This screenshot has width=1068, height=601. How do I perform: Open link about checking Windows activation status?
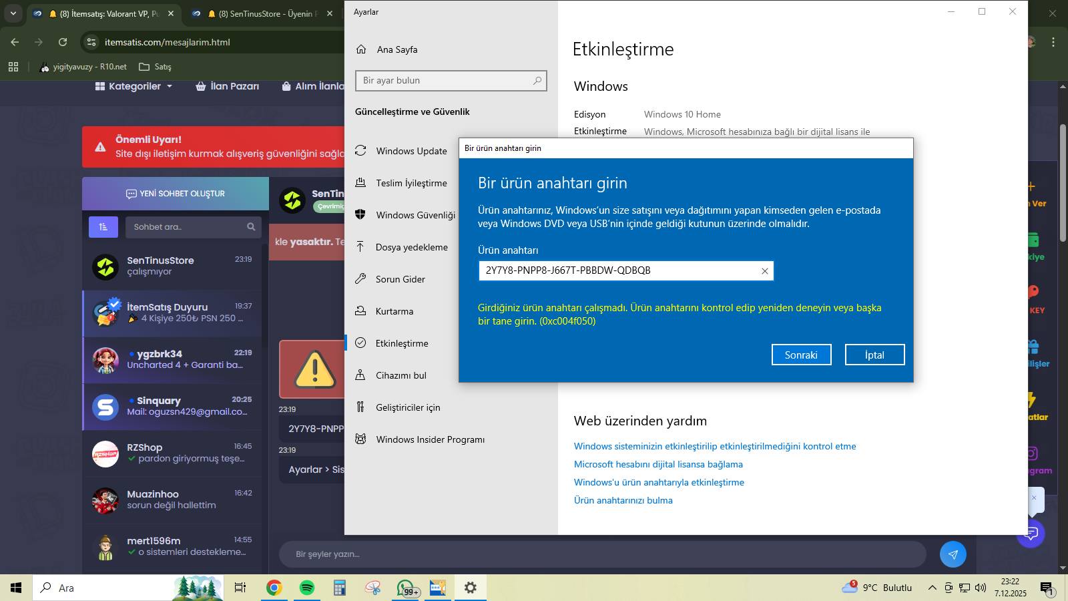point(715,446)
